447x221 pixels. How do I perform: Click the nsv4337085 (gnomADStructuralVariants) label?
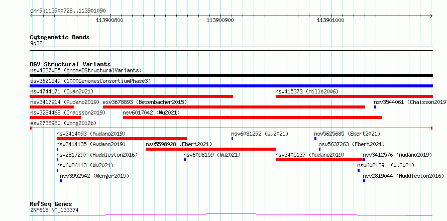pos(86,70)
